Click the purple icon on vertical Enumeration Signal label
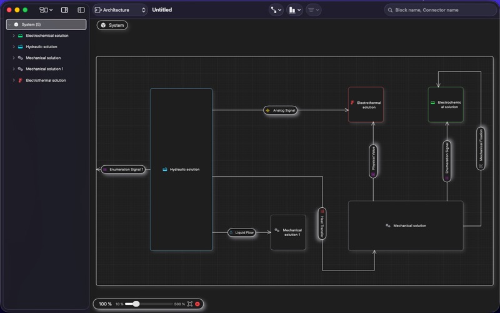This screenshot has width=500, height=313. (x=447, y=178)
